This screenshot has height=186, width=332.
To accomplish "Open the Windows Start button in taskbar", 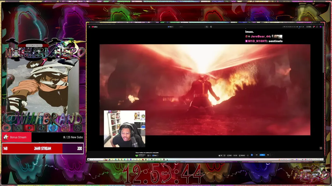I will tap(89, 159).
